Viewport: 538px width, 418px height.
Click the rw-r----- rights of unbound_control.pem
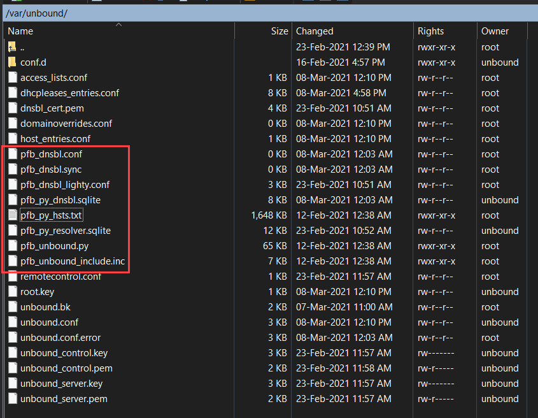click(435, 368)
